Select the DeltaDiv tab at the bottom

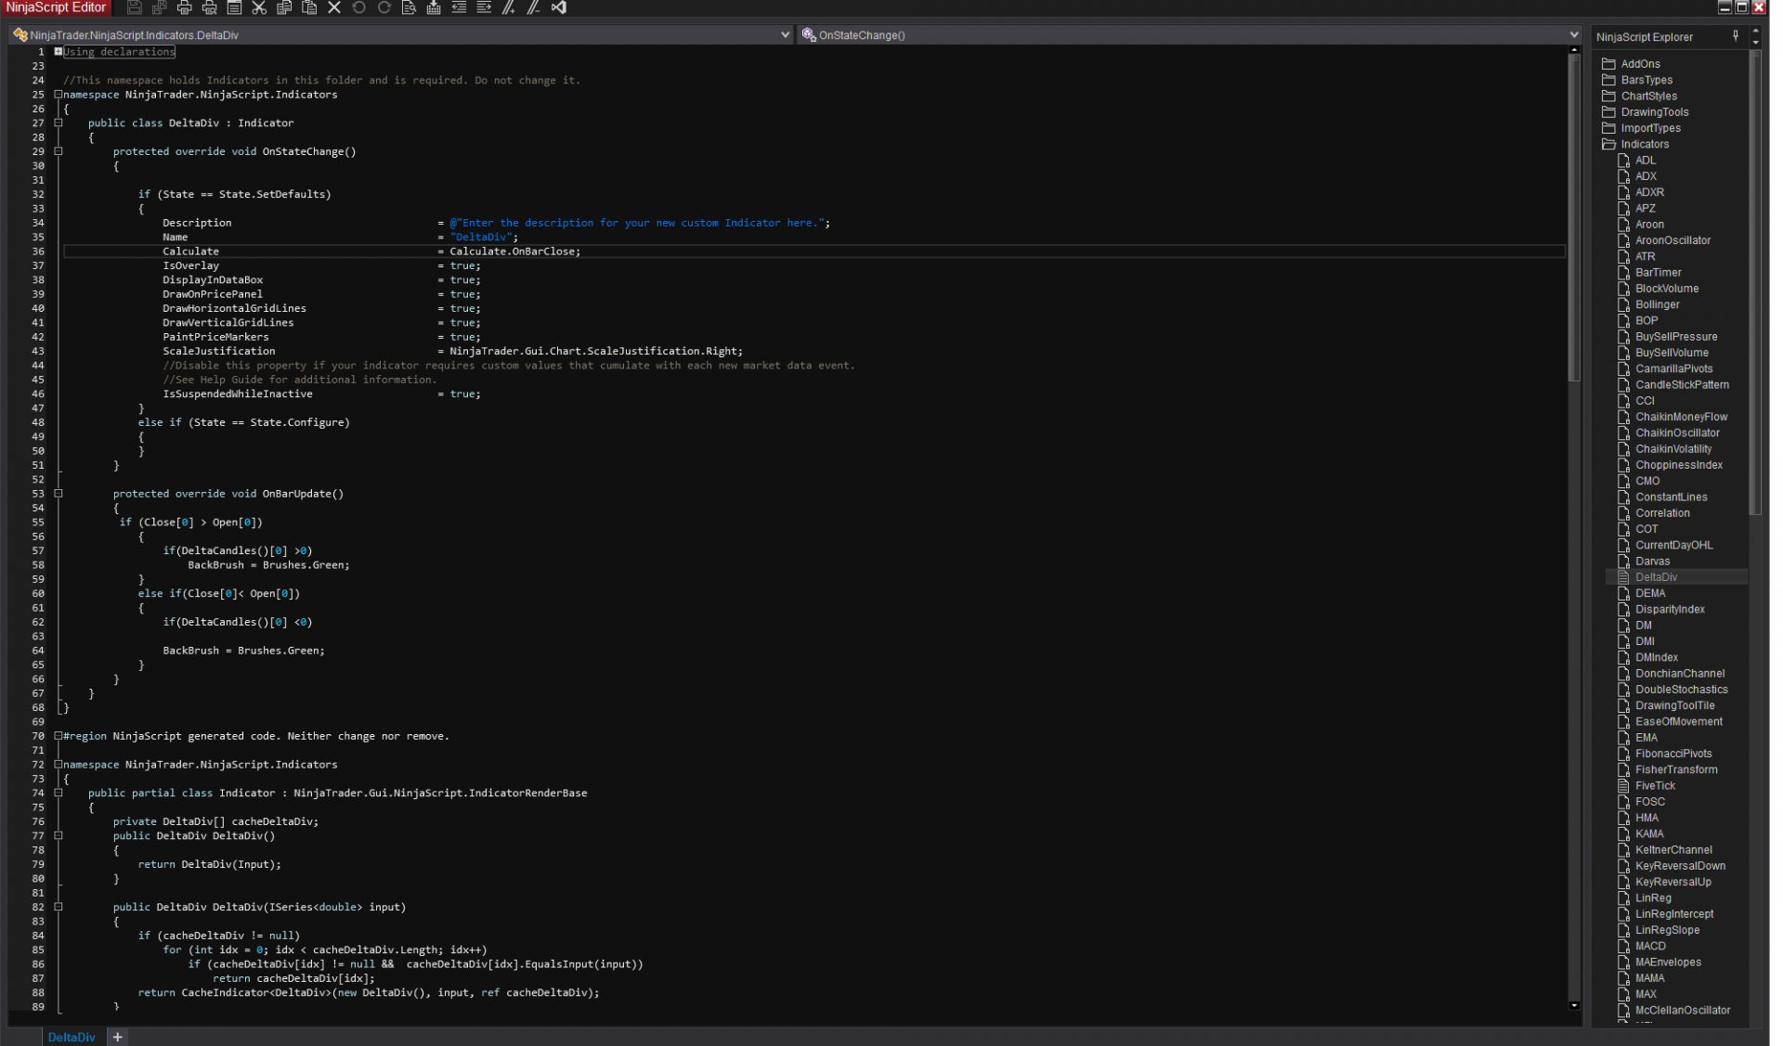coord(72,1037)
